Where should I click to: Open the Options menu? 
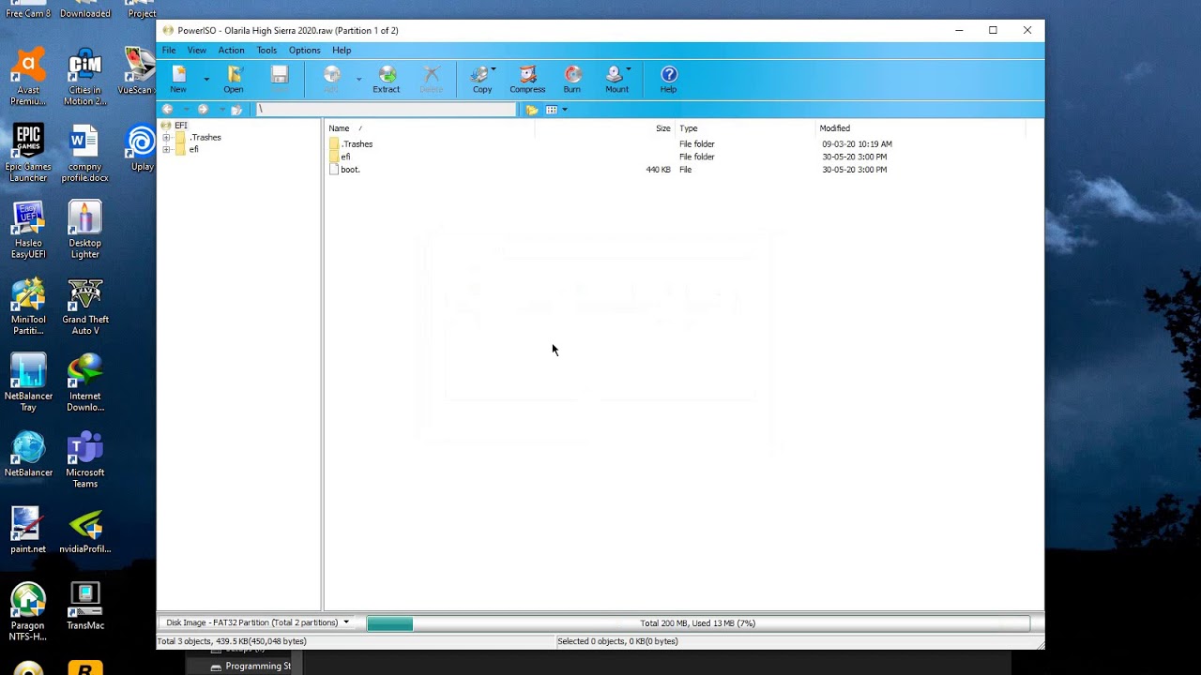click(305, 51)
